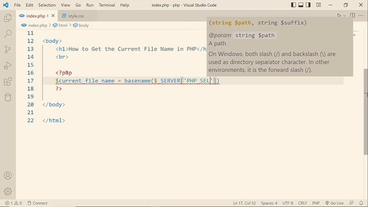Image resolution: width=368 pixels, height=207 pixels.
Task: Open editor More Actions ellipsis
Action: (361, 16)
